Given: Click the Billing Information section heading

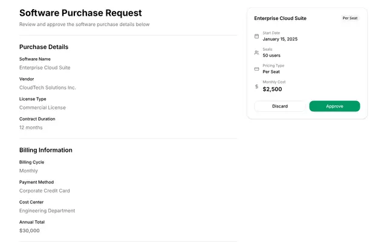Looking at the screenshot, I should point(46,150).
